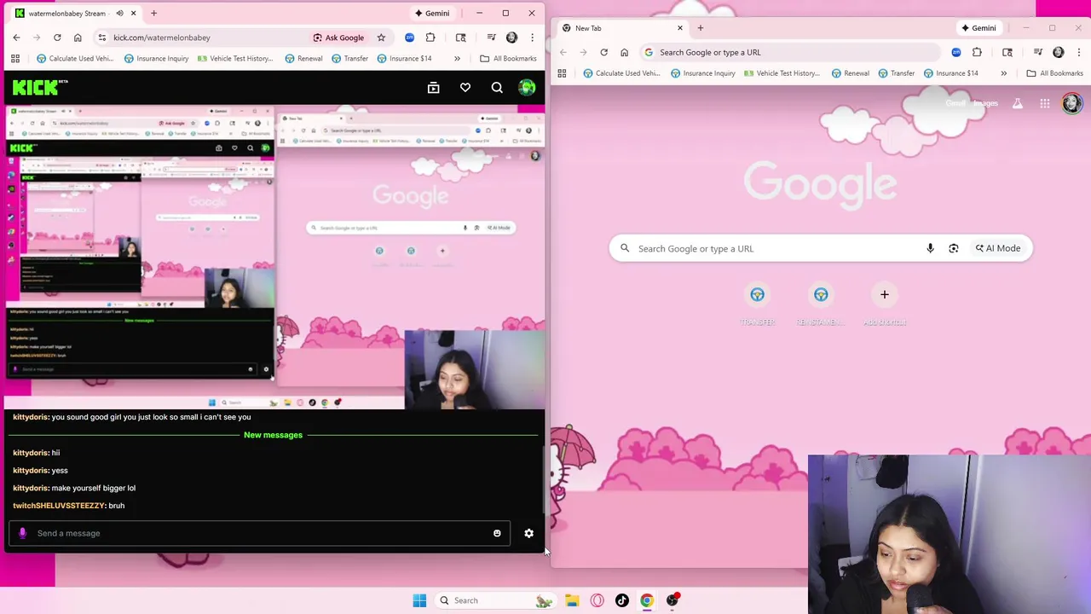1091x614 pixels.
Task: Close the New Tab tab
Action: click(680, 28)
